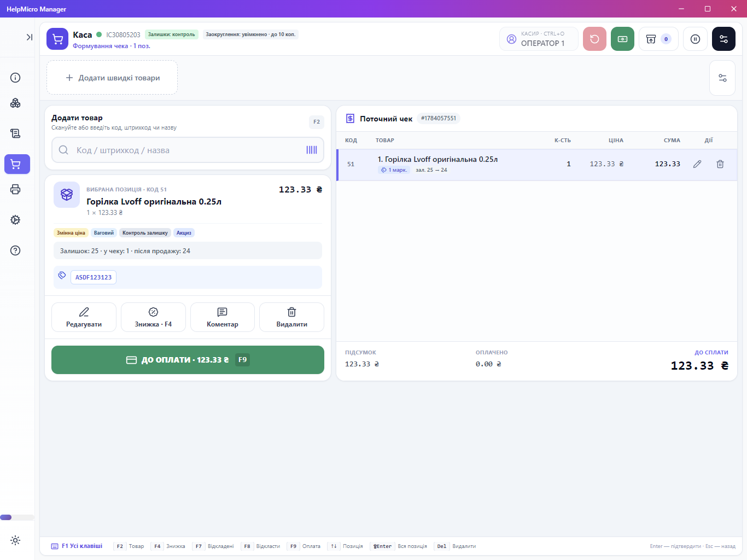Image resolution: width=747 pixels, height=560 pixels.
Task: Open deferred receipts button with counter 0
Action: point(658,39)
